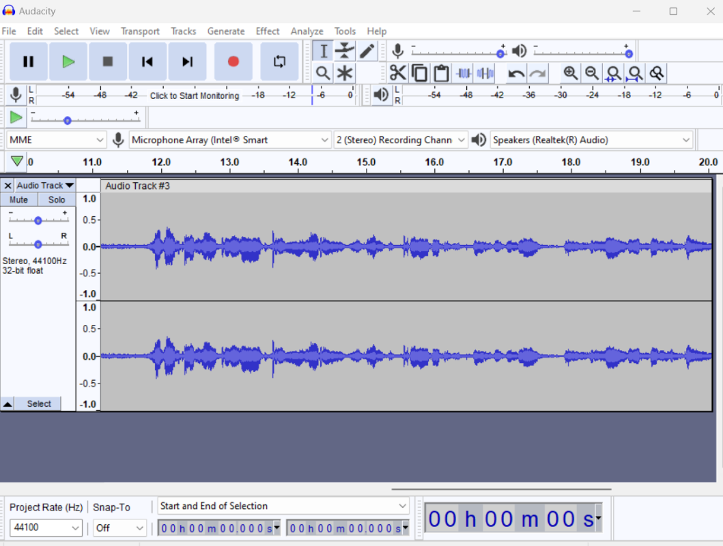
Task: Click the selection start time field
Action: click(x=219, y=528)
